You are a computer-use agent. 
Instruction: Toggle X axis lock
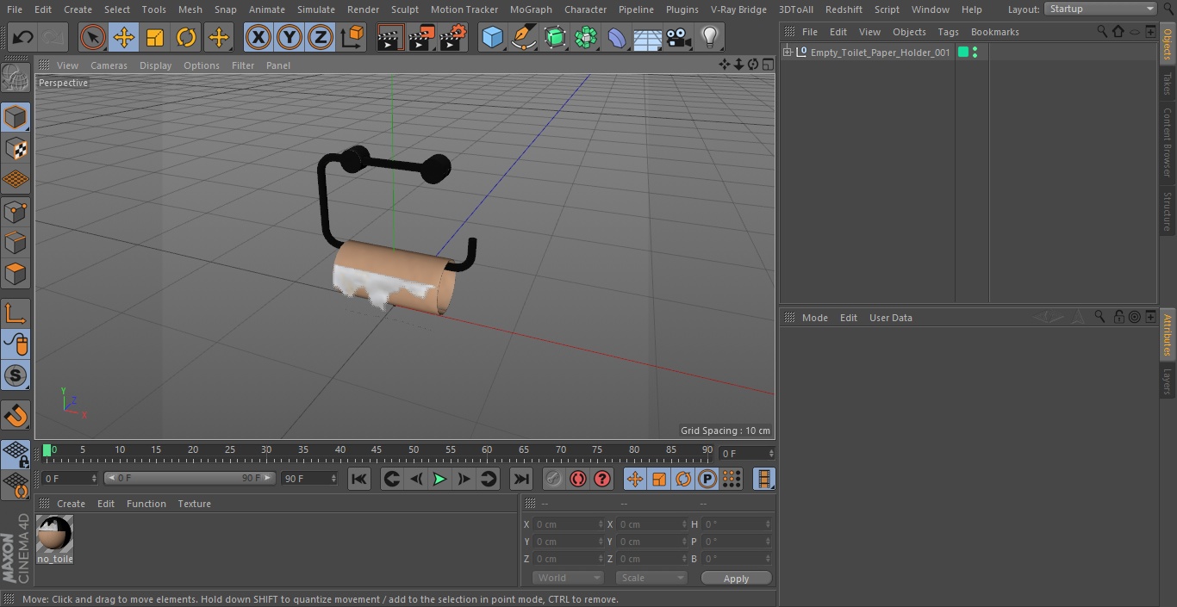pyautogui.click(x=258, y=37)
